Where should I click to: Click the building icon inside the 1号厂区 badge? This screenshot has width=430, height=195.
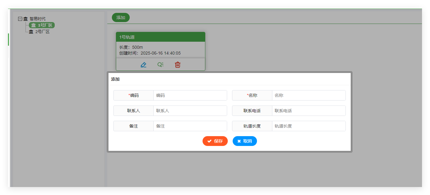(x=34, y=25)
